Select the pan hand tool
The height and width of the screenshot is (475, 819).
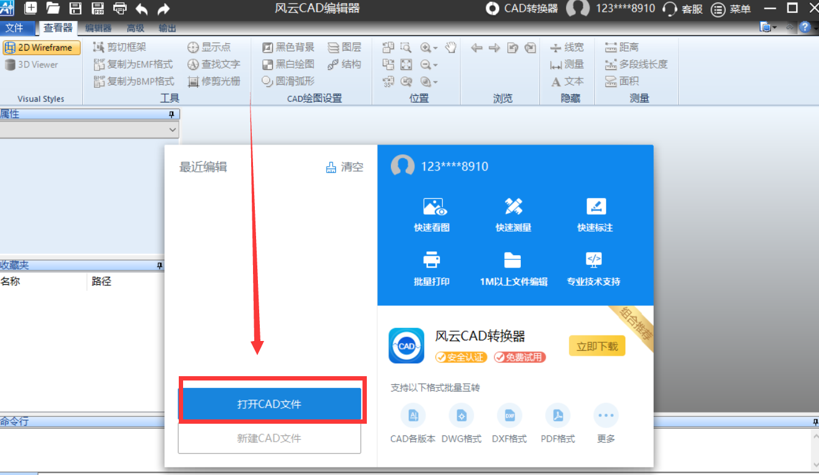coord(450,47)
